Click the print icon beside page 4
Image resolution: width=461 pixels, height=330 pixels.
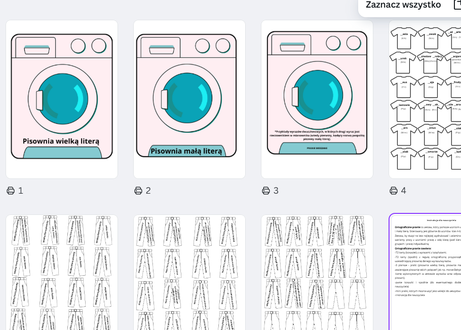point(394,191)
